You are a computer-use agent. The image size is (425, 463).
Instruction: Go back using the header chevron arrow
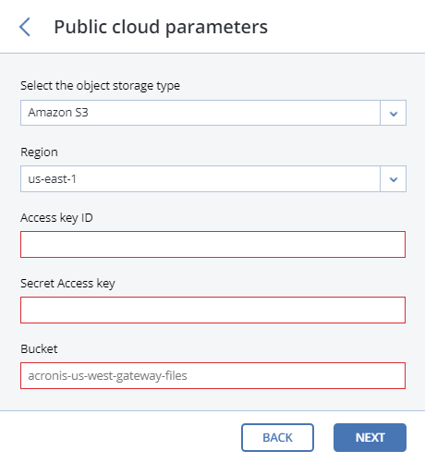point(25,27)
